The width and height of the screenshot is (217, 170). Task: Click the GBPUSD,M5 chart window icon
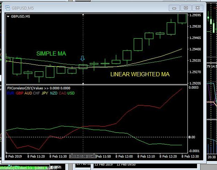(x=8, y=8)
